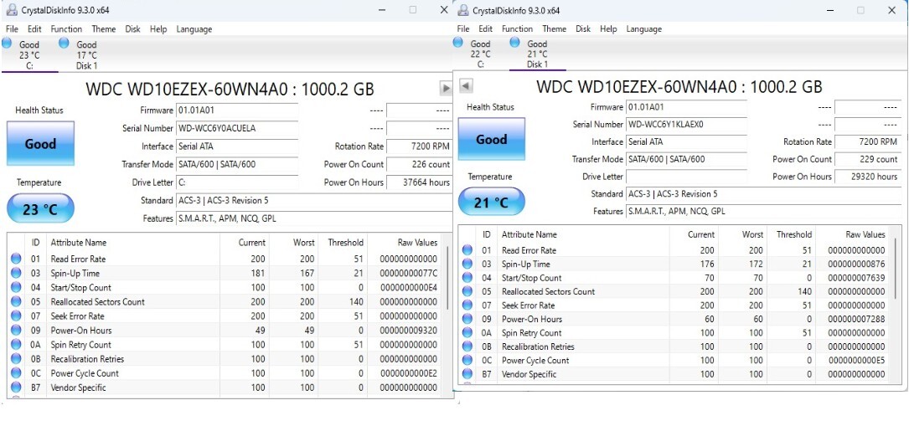Click status orb for Power Cycle Count raw 0000000000E2
909x426 pixels.
(x=16, y=373)
